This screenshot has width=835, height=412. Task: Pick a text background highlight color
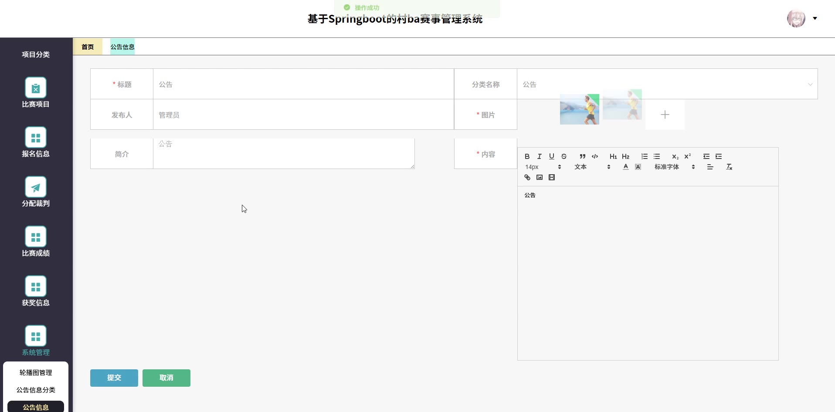tap(638, 167)
